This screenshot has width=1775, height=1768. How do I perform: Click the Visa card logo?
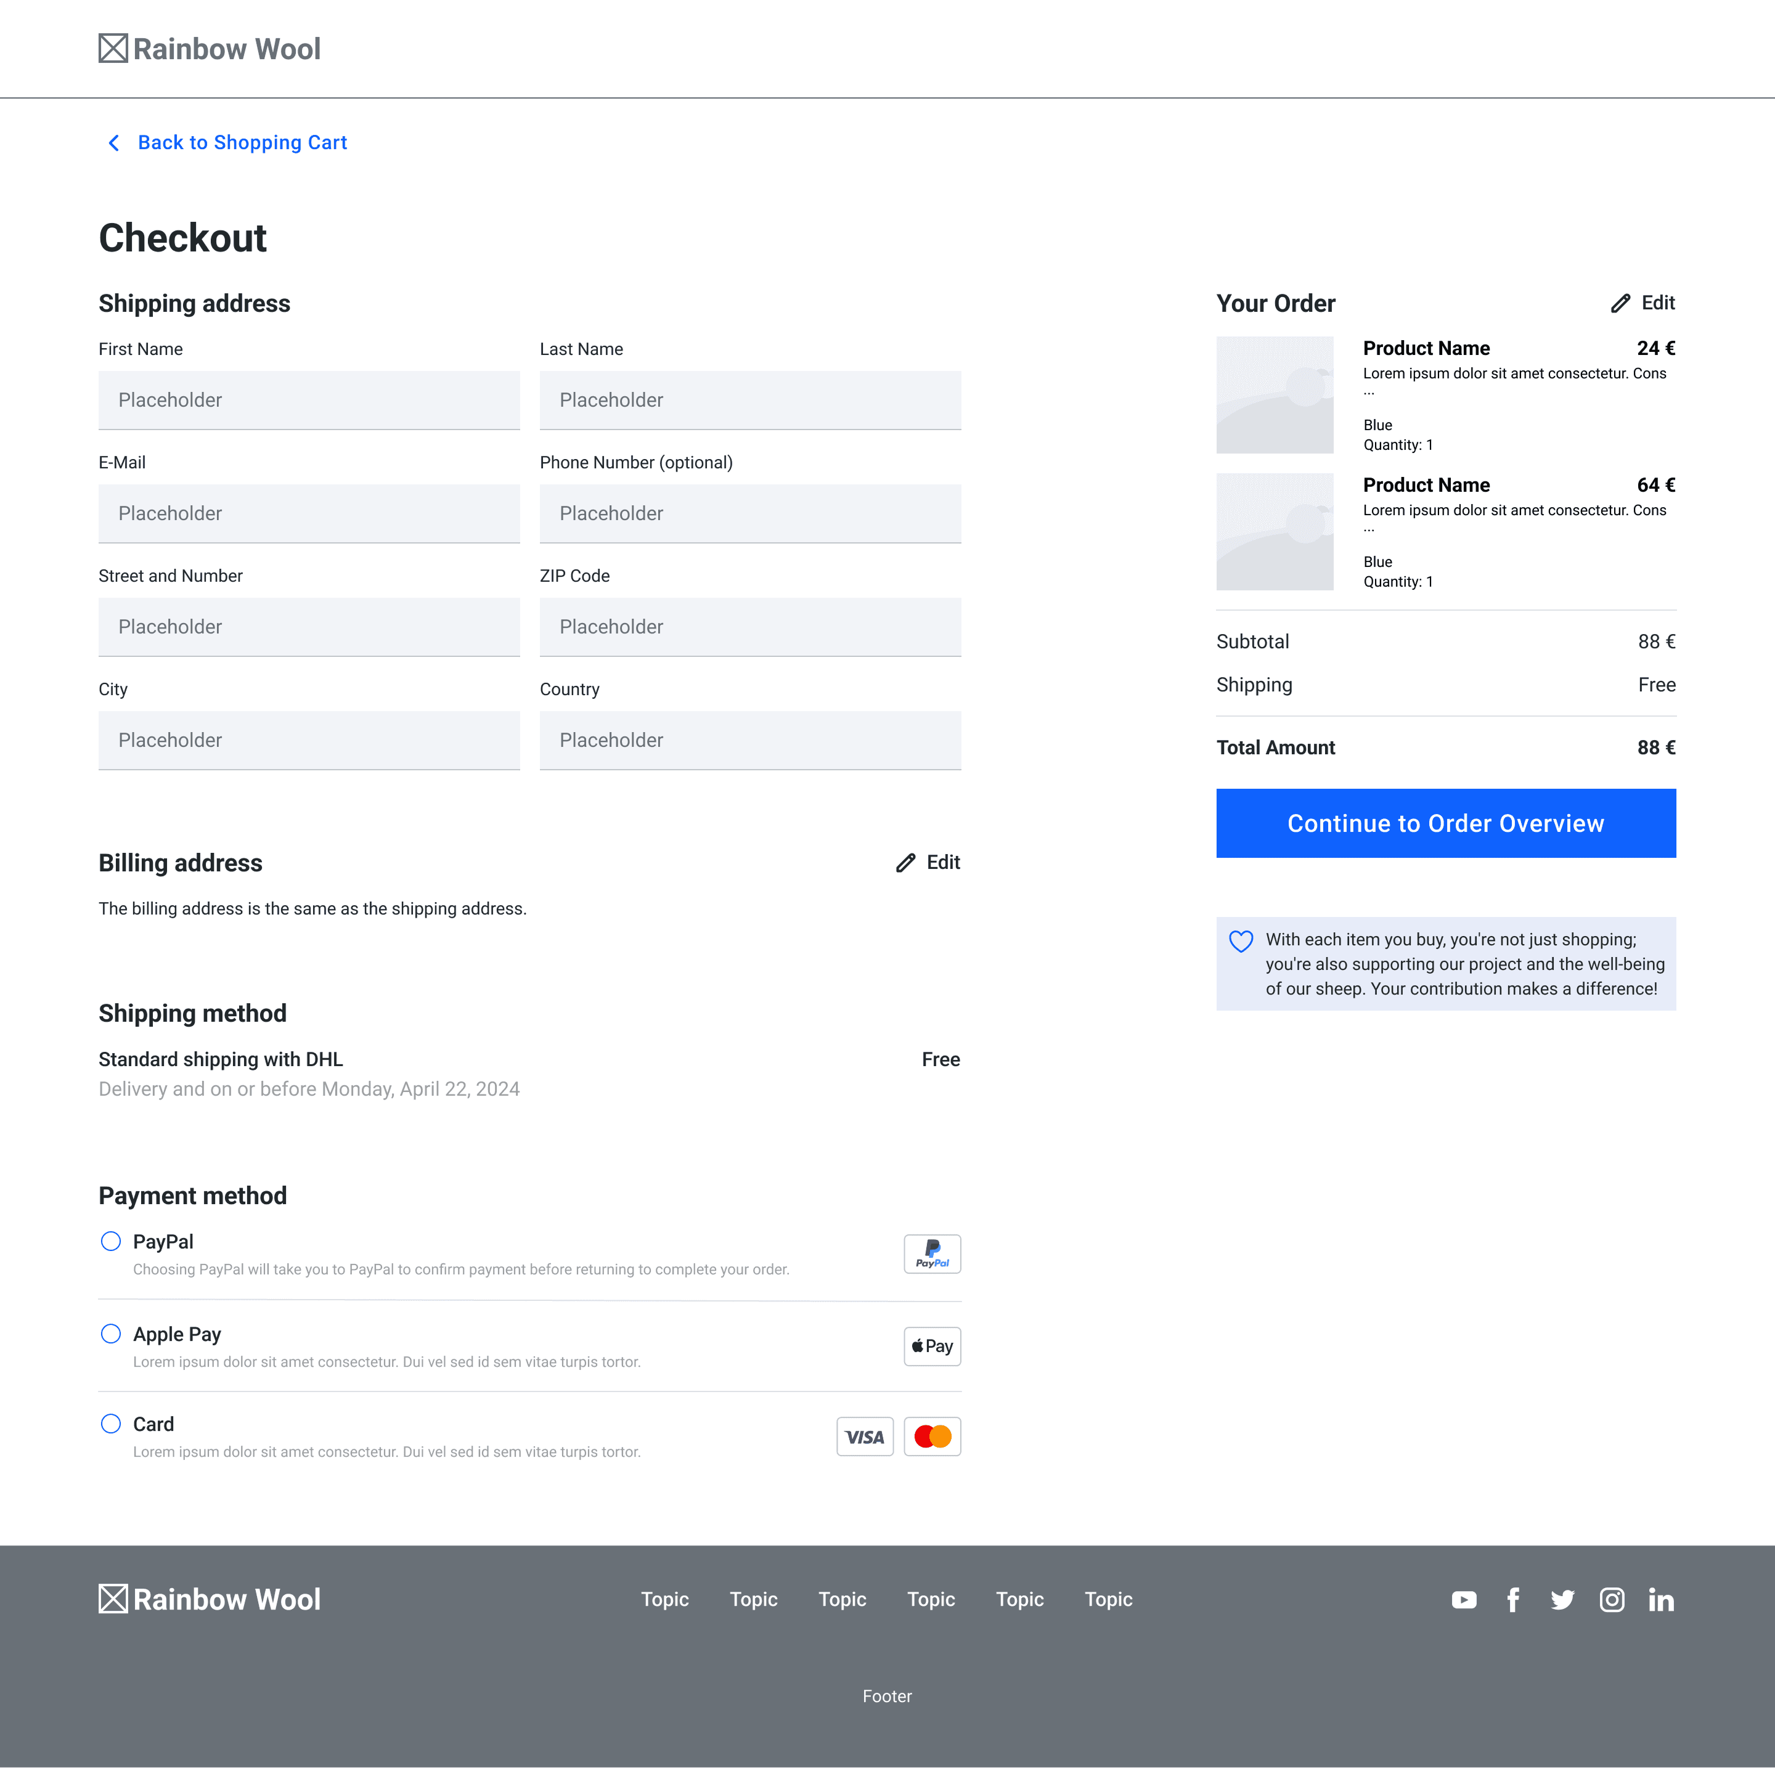[863, 1436]
